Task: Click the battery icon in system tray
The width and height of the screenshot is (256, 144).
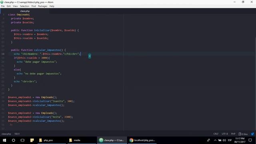Action: point(220,140)
